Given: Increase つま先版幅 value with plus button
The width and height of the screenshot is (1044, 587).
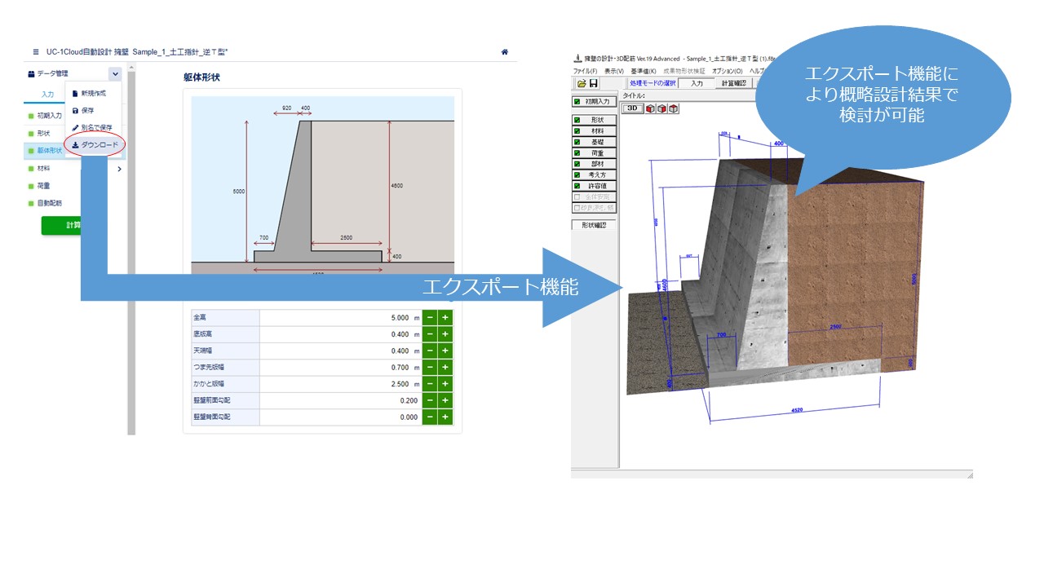Looking at the screenshot, I should [445, 368].
